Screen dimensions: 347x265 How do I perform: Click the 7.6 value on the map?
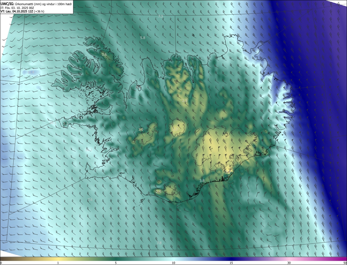pos(90,200)
